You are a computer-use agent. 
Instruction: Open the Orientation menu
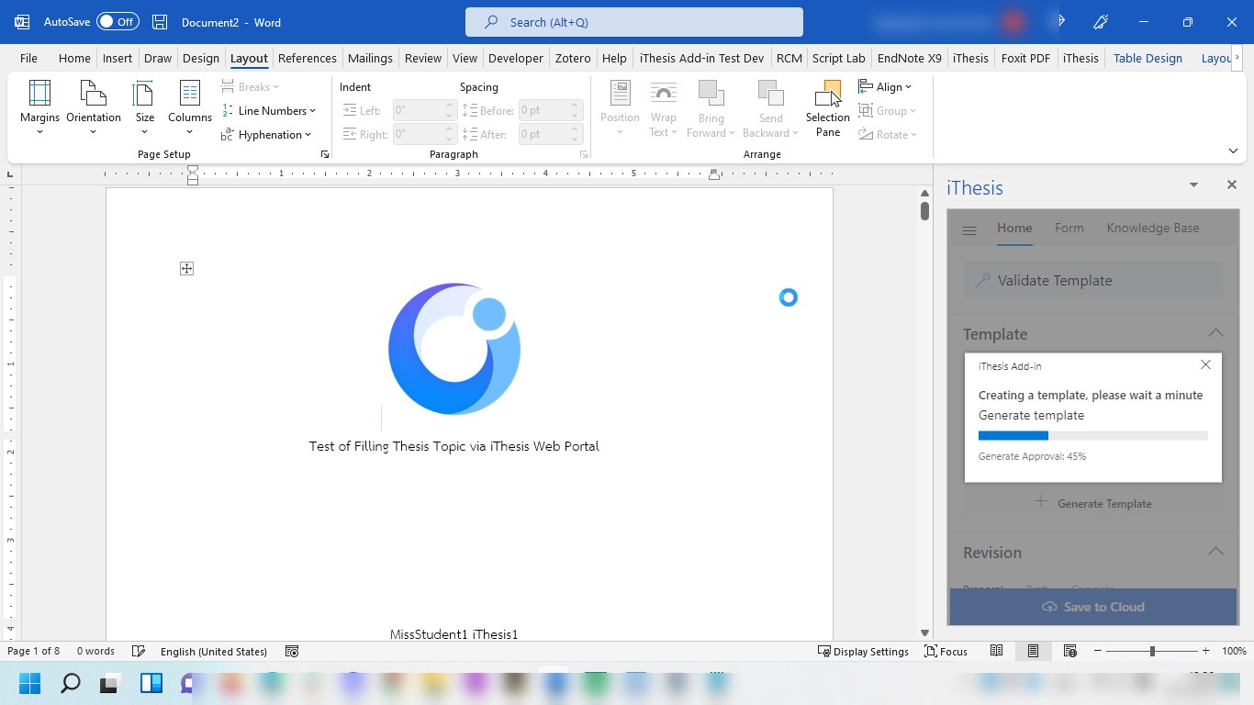pos(93,106)
